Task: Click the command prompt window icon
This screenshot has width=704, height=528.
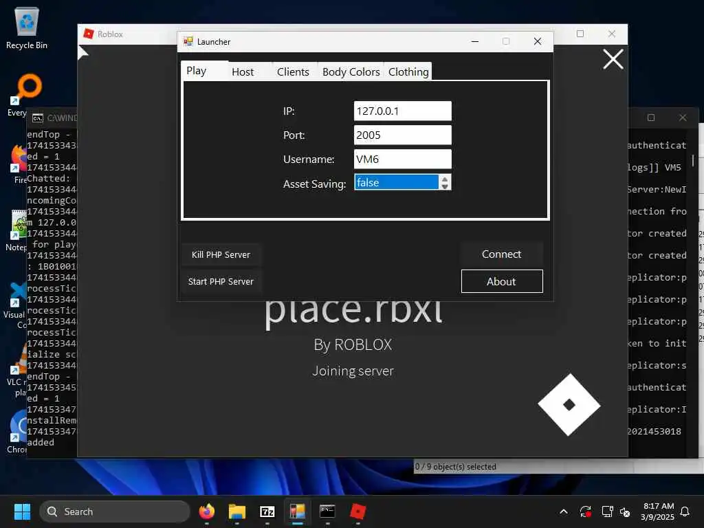Action: click(x=38, y=118)
